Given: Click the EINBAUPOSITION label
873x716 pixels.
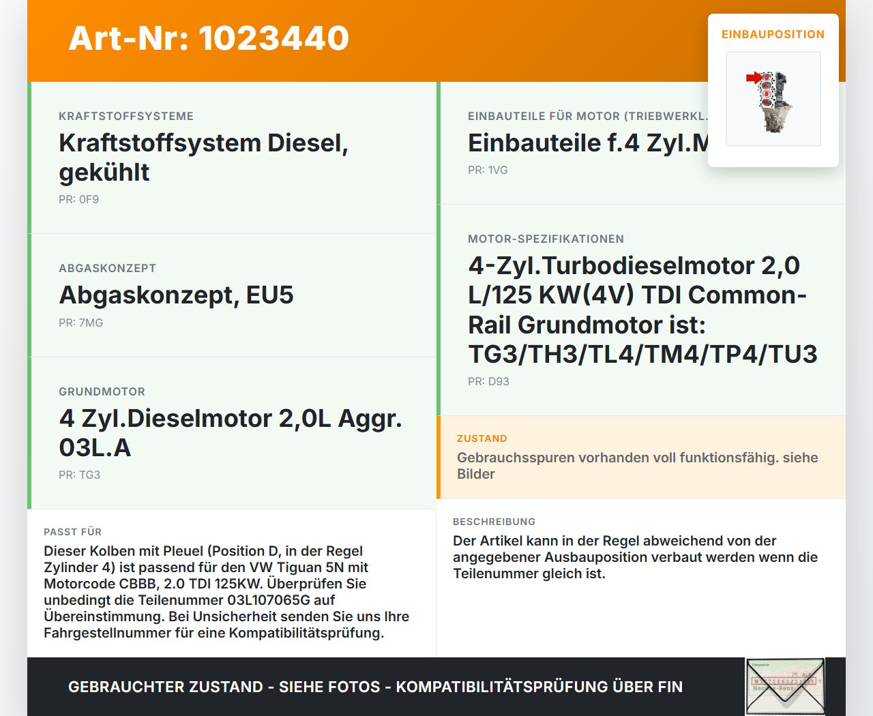Looking at the screenshot, I should pos(773,34).
